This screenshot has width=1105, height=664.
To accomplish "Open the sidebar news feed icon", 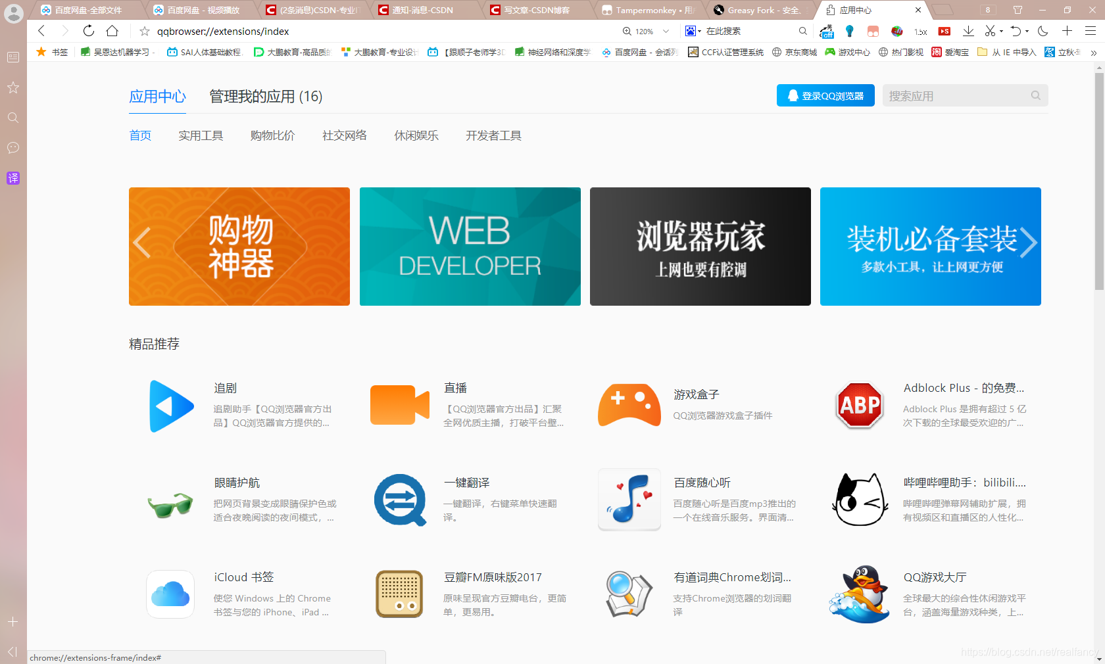I will point(13,57).
